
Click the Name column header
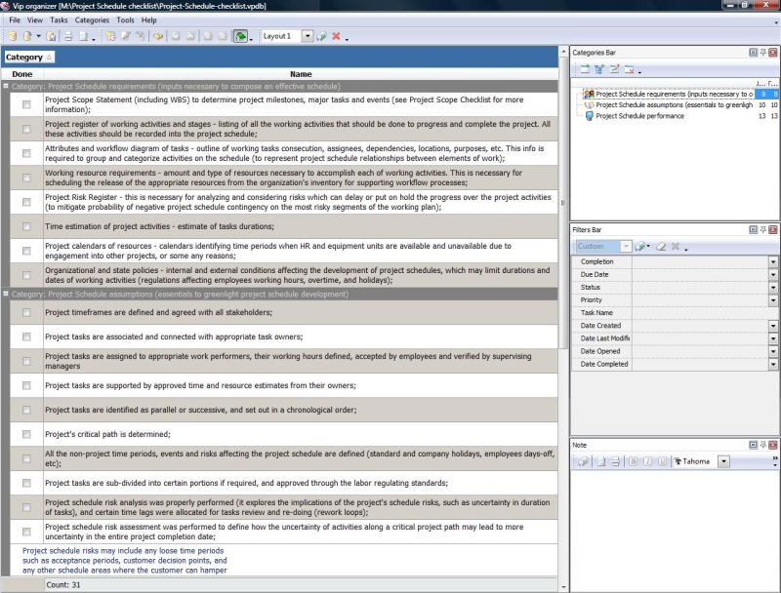pyautogui.click(x=301, y=74)
